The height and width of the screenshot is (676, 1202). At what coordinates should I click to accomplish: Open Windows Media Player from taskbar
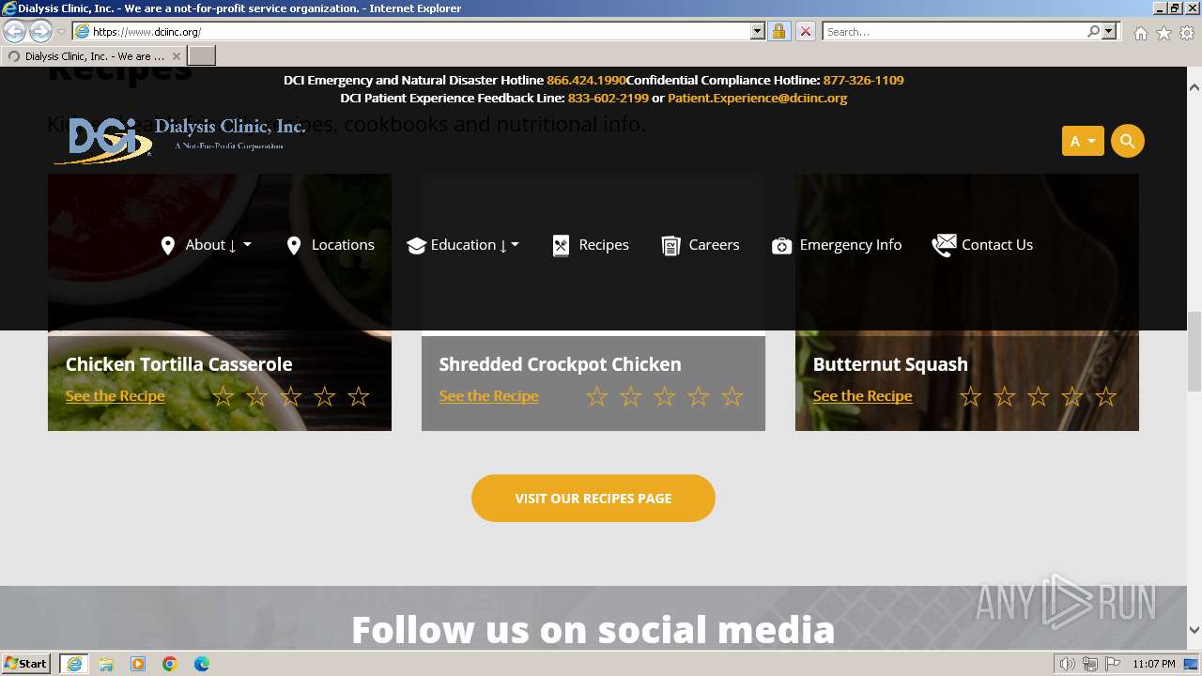[x=138, y=664]
